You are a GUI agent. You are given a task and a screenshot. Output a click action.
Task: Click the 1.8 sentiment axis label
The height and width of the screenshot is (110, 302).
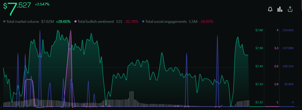point(276,84)
